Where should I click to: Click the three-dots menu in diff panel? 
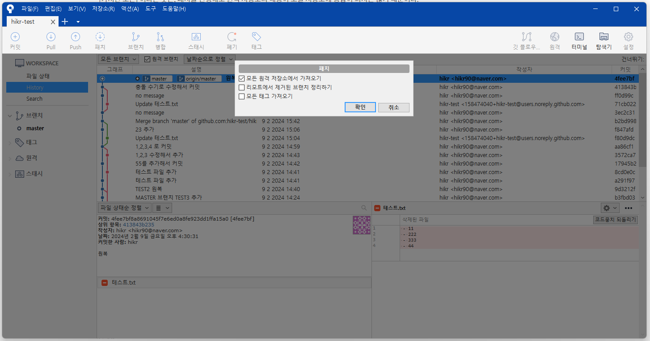pyautogui.click(x=629, y=208)
